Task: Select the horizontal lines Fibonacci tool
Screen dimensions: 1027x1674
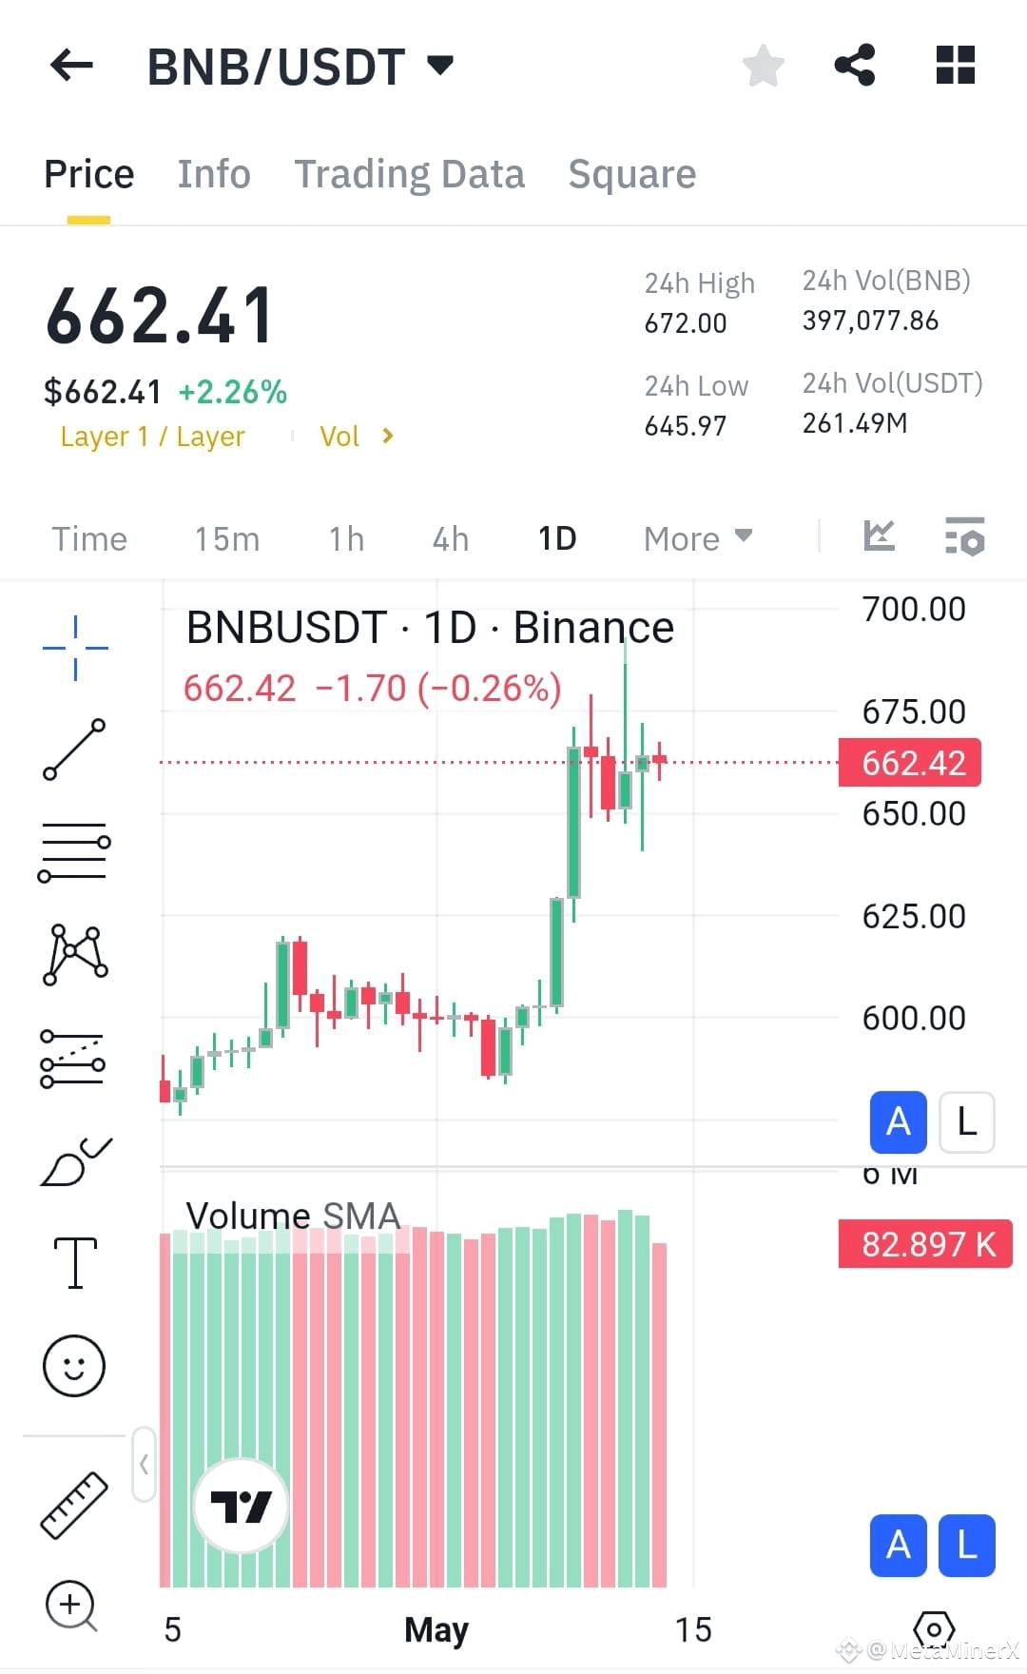Action: (74, 852)
